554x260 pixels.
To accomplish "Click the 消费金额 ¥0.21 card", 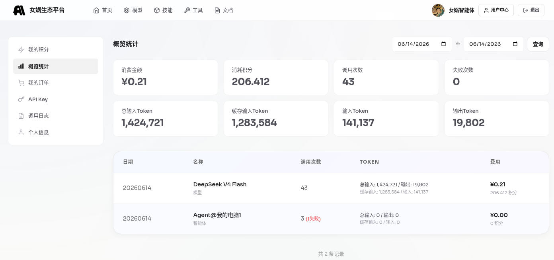I will coord(166,78).
